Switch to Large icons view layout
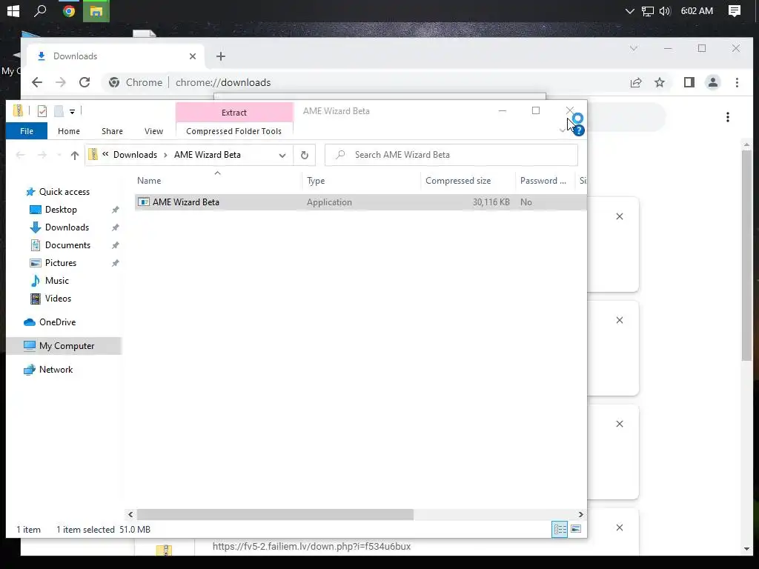759x569 pixels. (576, 529)
